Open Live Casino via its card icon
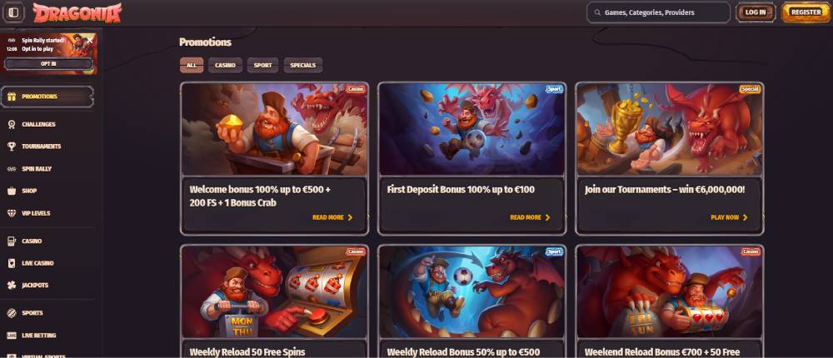 [x=12, y=263]
